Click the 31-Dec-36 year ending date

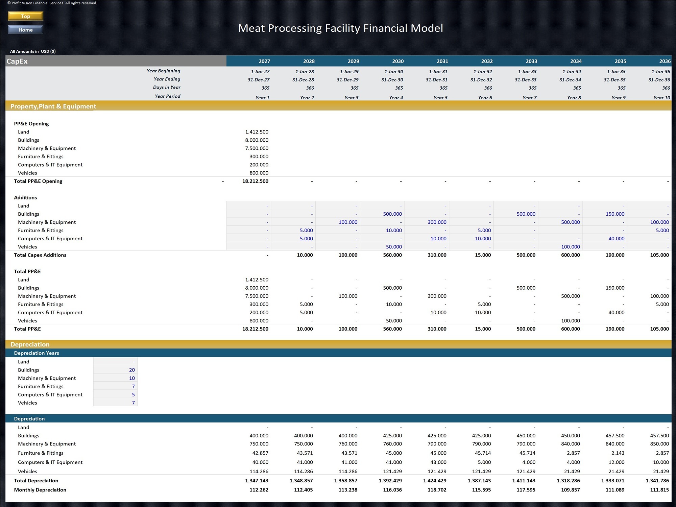pos(659,80)
